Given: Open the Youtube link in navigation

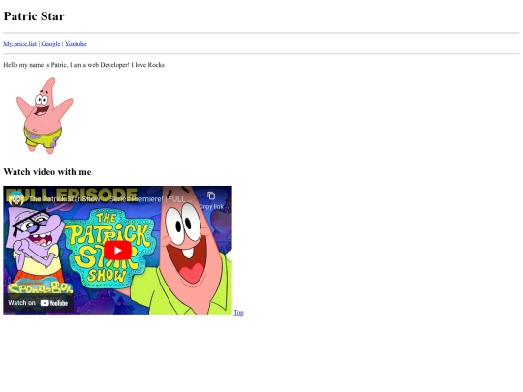Looking at the screenshot, I should click(x=76, y=44).
